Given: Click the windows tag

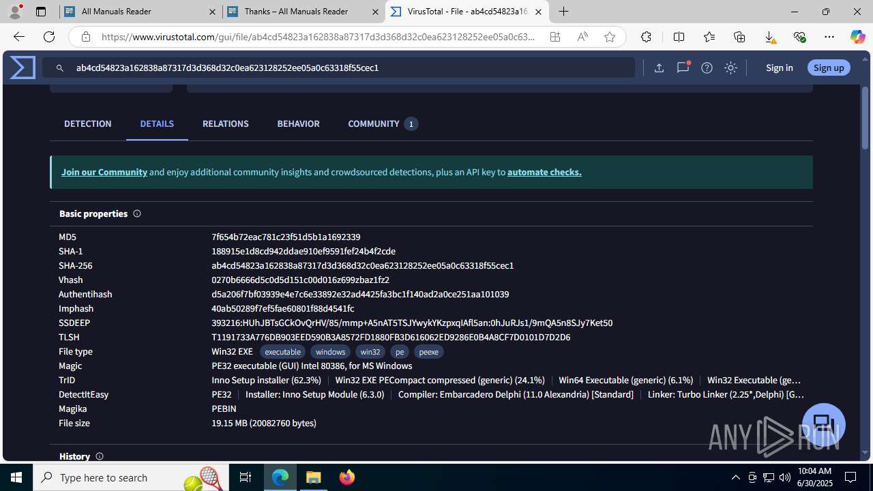Looking at the screenshot, I should (x=330, y=352).
